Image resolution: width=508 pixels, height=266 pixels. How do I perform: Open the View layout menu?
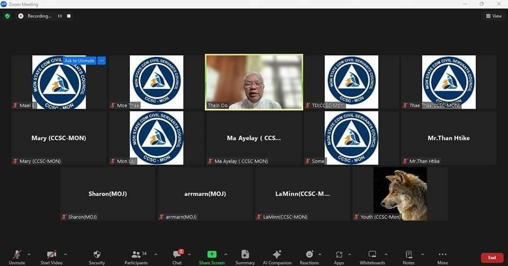click(x=494, y=16)
